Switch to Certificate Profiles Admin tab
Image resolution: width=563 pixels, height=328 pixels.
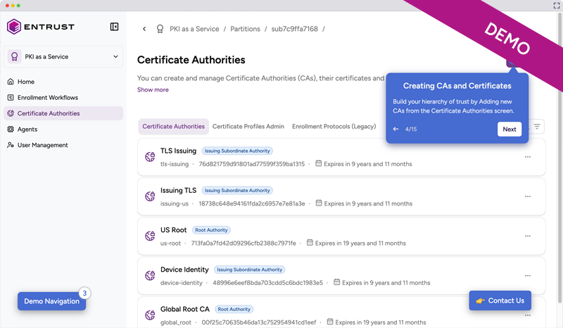[x=248, y=127]
